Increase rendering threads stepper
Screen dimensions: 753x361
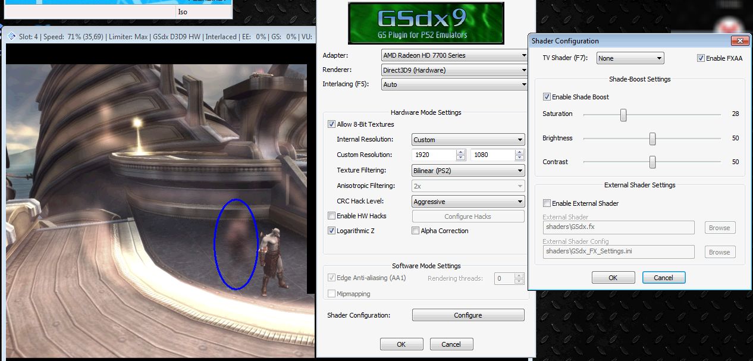tap(520, 275)
